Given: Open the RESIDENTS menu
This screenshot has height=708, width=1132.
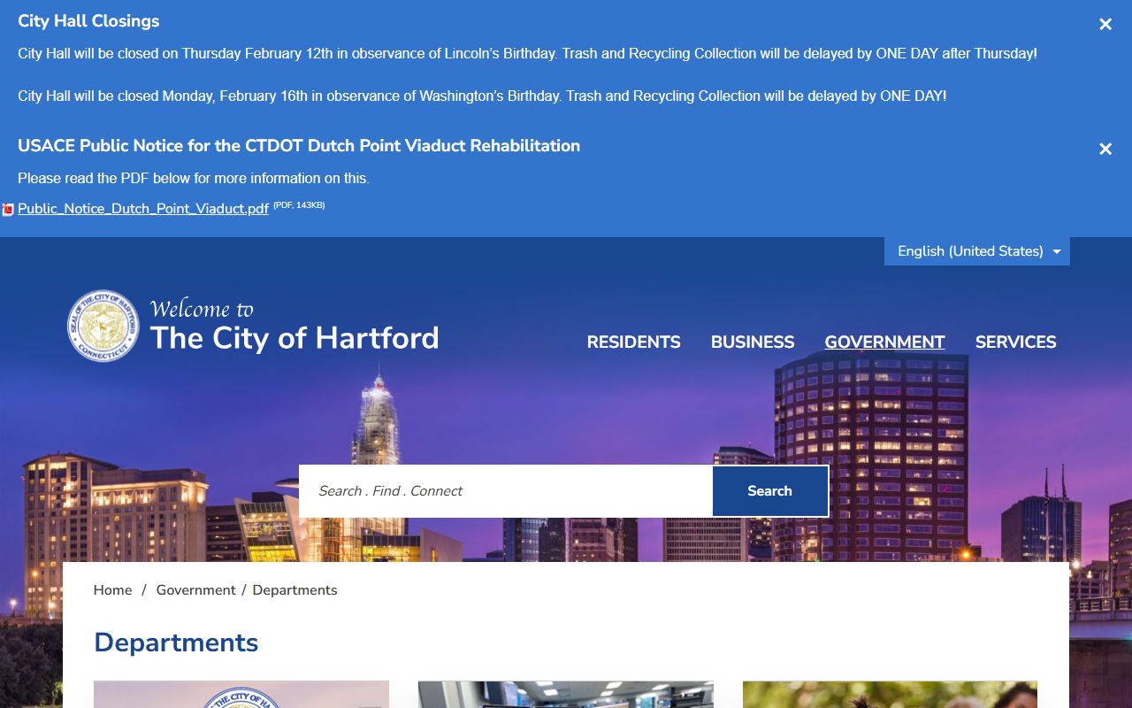Looking at the screenshot, I should (634, 342).
